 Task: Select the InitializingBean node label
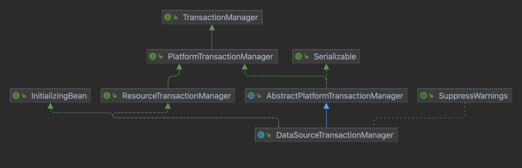click(x=59, y=96)
